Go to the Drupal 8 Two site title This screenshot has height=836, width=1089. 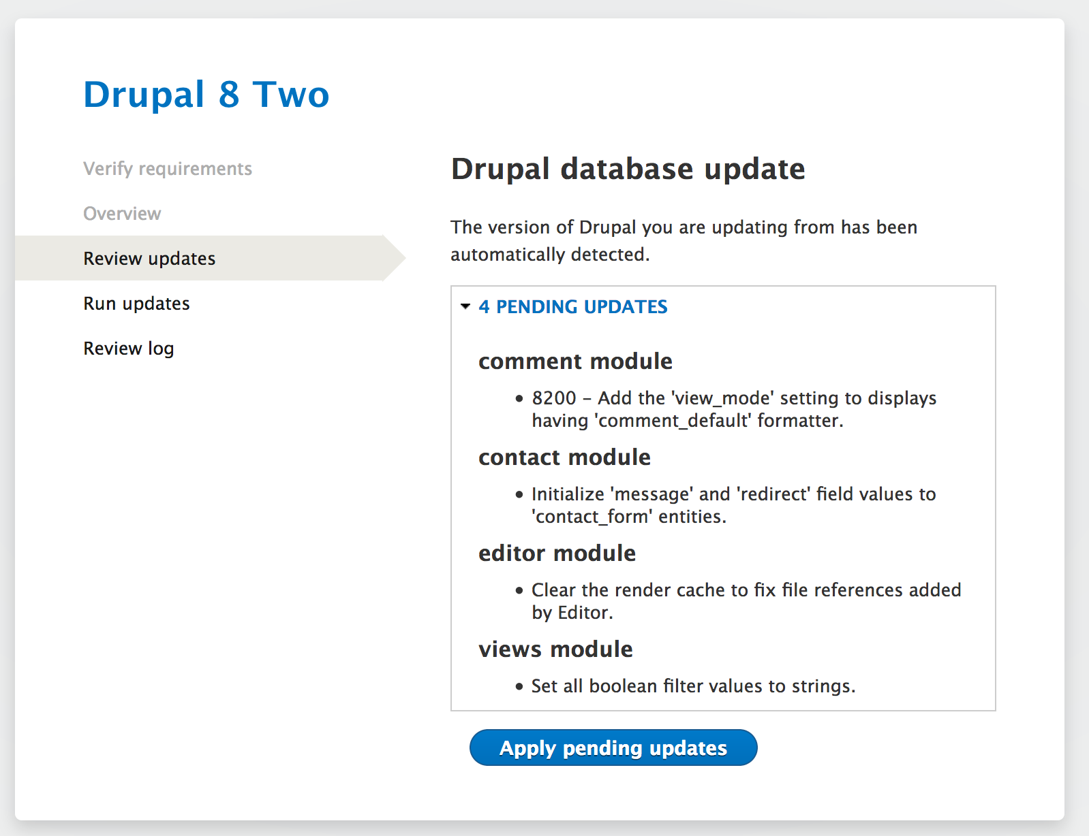click(x=206, y=94)
